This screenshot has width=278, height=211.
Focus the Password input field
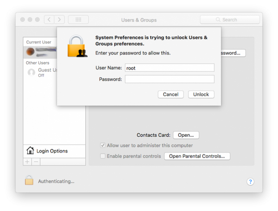170,79
